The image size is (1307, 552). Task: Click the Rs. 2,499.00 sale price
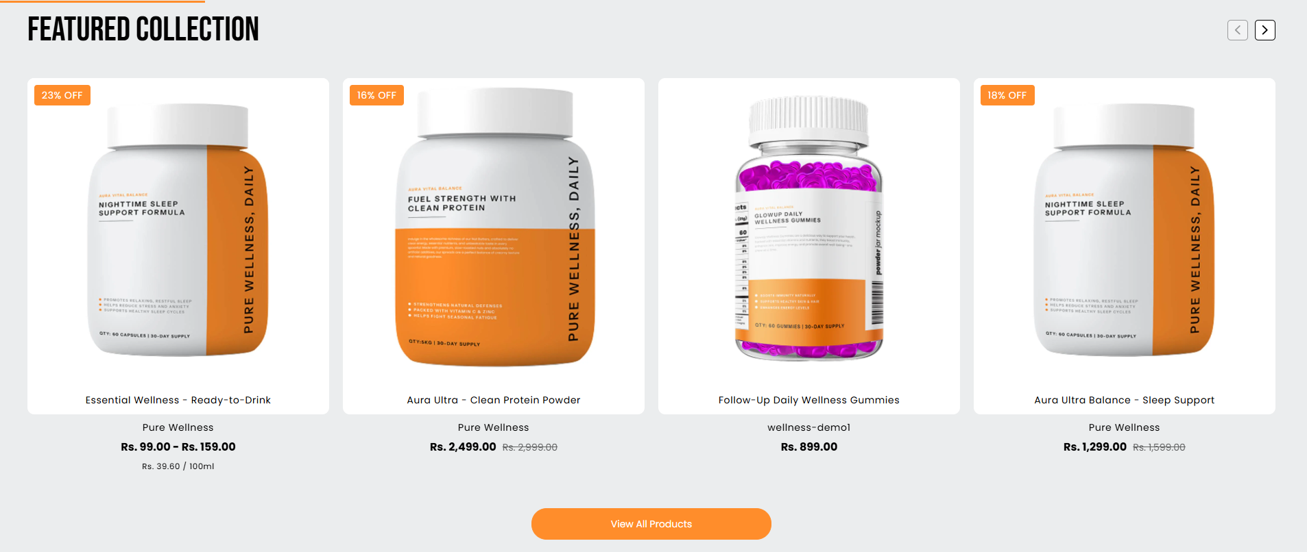click(x=463, y=447)
